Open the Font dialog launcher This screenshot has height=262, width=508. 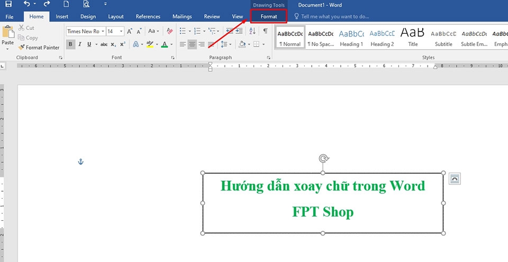pos(173,58)
